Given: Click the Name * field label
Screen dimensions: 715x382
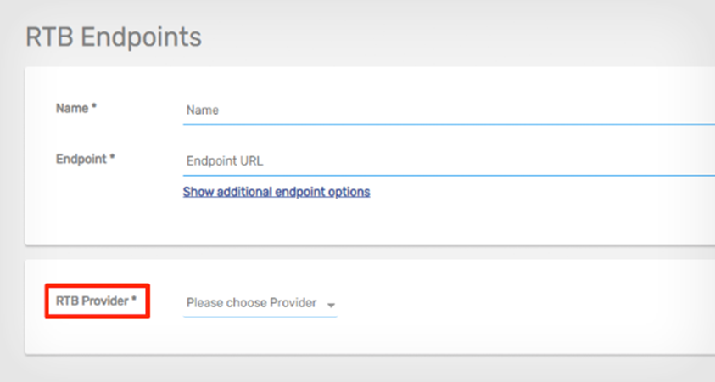Looking at the screenshot, I should (x=76, y=108).
